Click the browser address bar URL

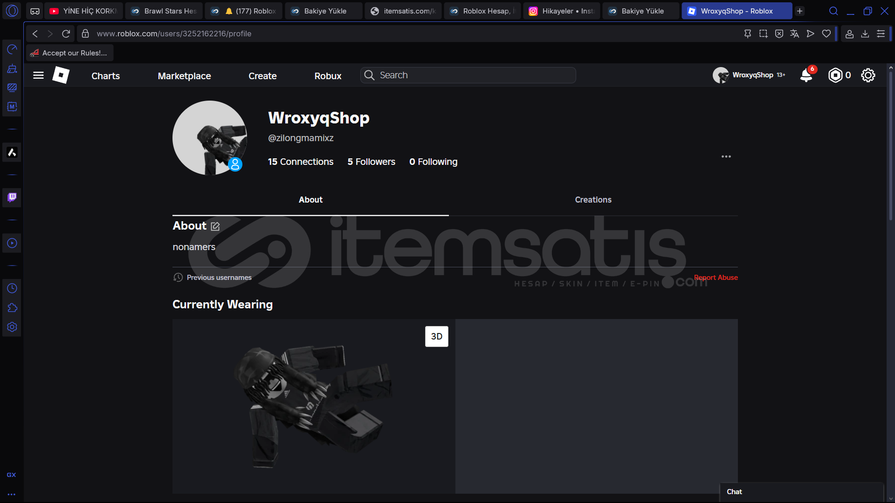click(174, 34)
